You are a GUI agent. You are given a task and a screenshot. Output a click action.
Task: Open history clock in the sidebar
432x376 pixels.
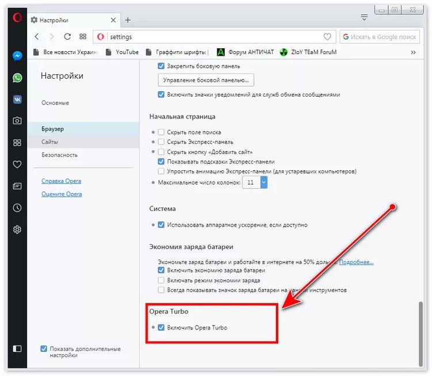[17, 208]
